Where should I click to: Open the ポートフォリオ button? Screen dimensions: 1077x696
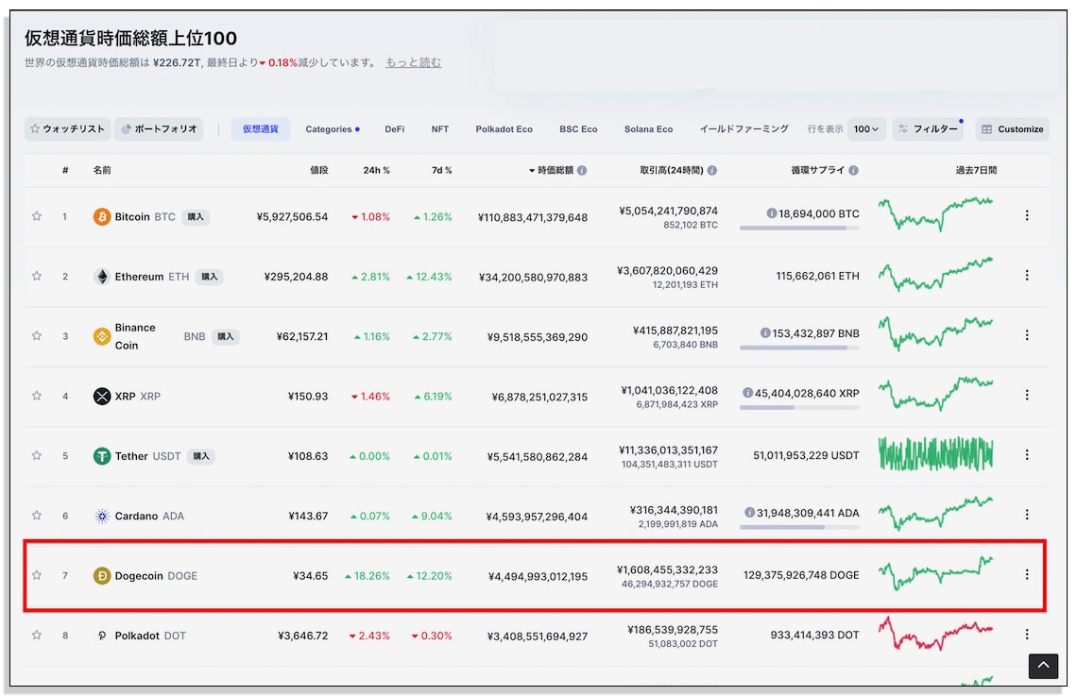[159, 129]
